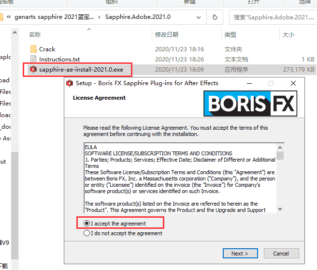Screen dimensions: 317x270
Task: Sort by the 名称 column header
Action: [35, 35]
